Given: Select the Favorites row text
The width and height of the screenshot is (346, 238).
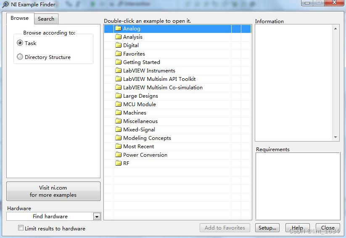Looking at the screenshot, I should pyautogui.click(x=134, y=54).
